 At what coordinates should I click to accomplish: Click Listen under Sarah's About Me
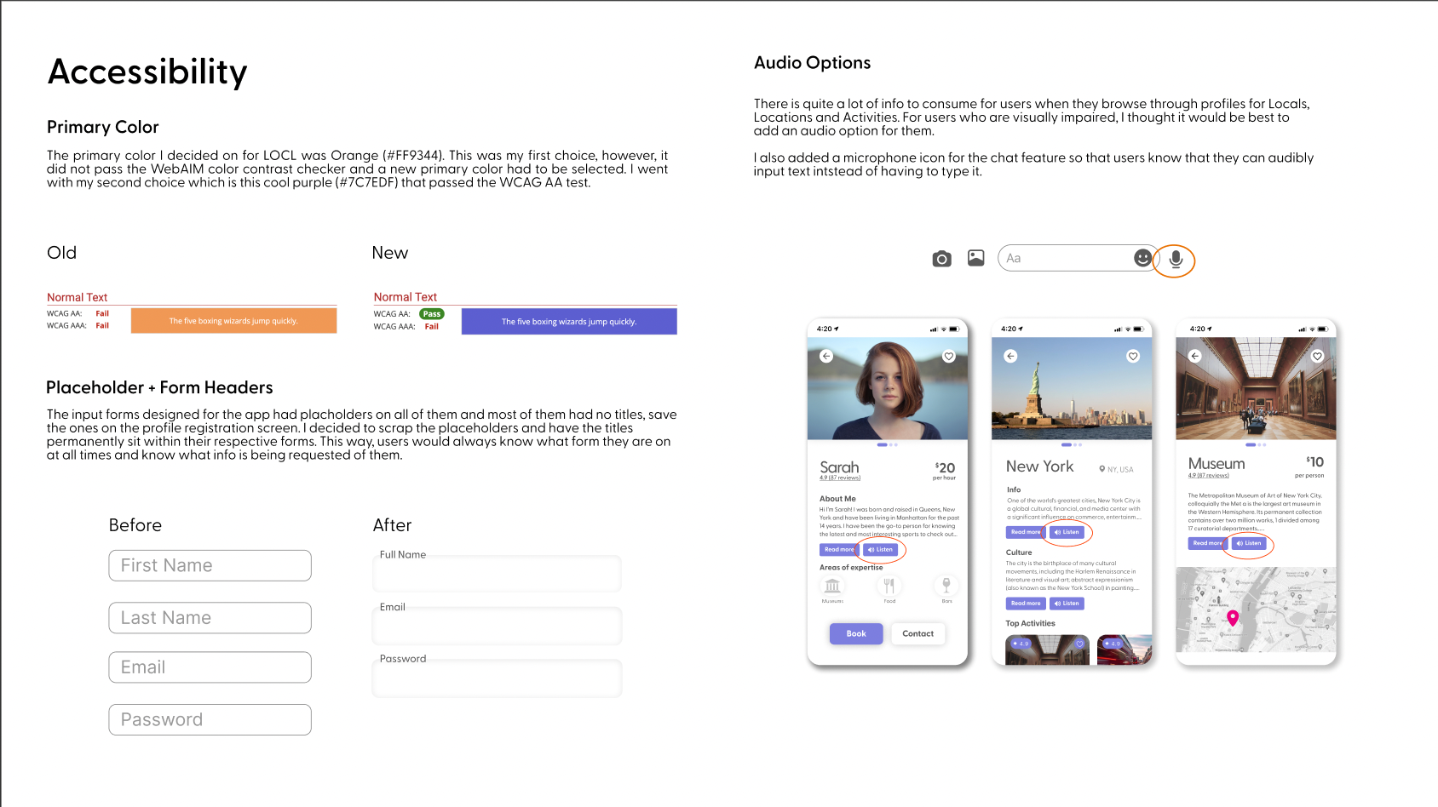pyautogui.click(x=880, y=550)
